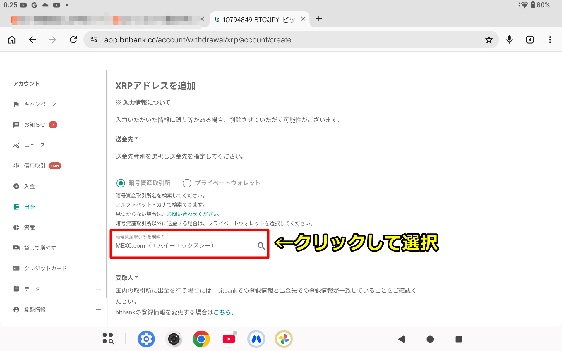Go back to the previous page
The height and width of the screenshot is (351, 562).
tap(32, 40)
